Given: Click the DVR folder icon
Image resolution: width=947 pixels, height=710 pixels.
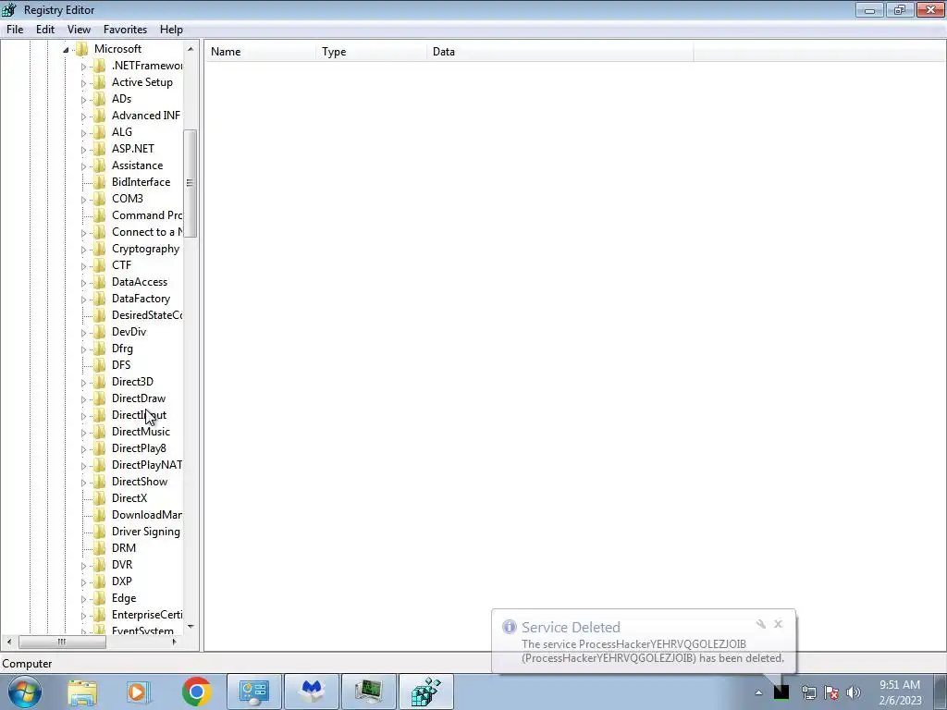Looking at the screenshot, I should coord(100,565).
